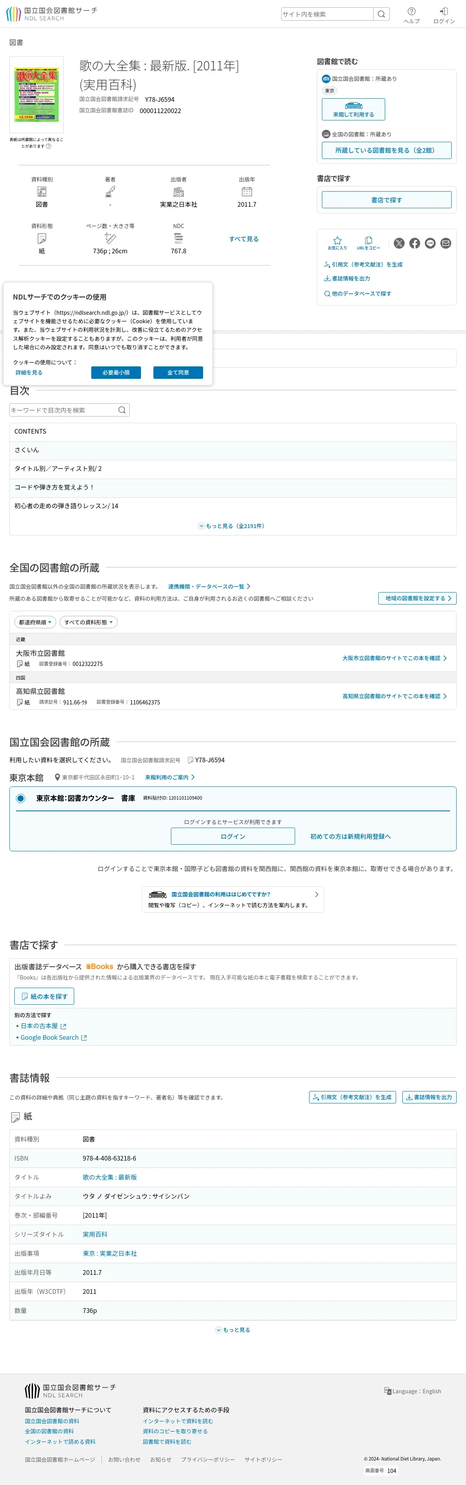466x1485 pixels.
Task: Click the cover help question mark icon
Action: 49,146
